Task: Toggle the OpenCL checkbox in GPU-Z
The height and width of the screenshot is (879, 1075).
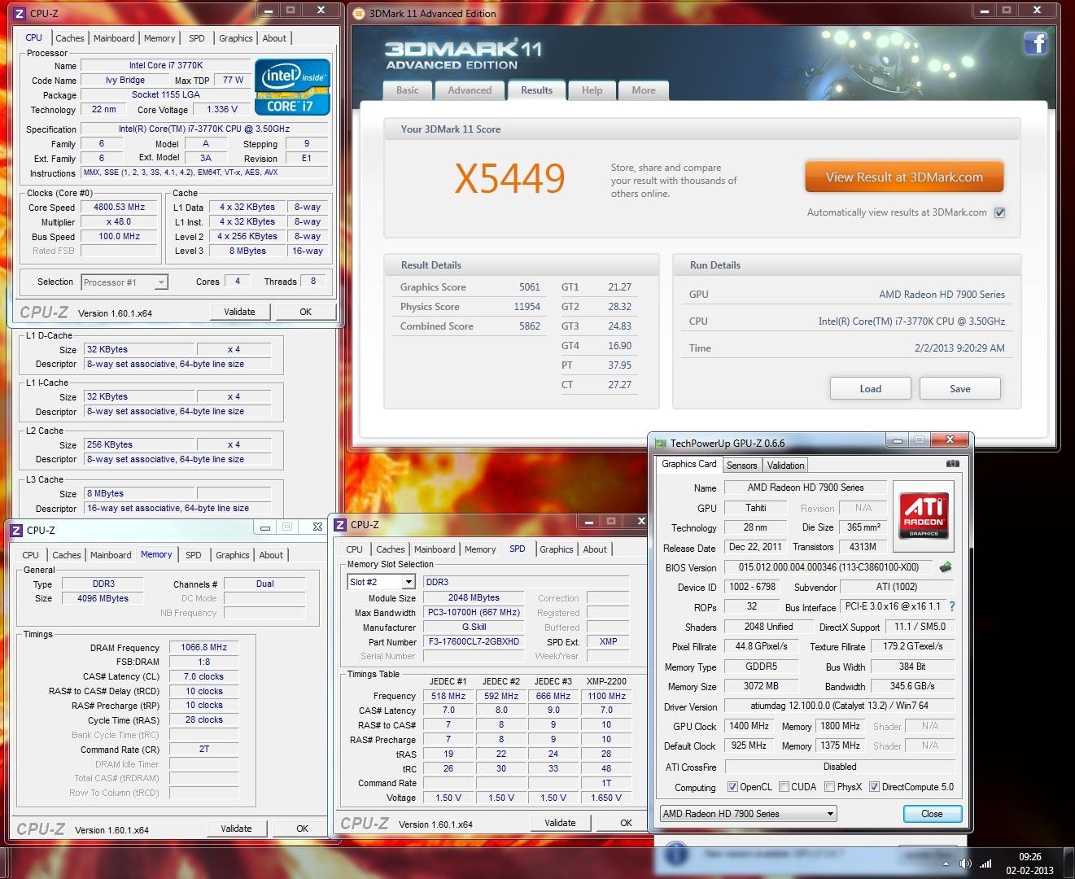Action: point(732,787)
